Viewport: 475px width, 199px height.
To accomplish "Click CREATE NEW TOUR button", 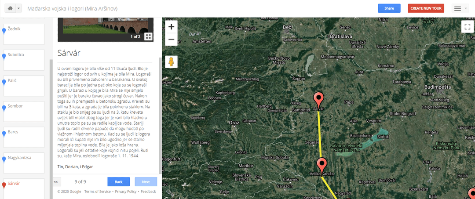I will pyautogui.click(x=426, y=8).
